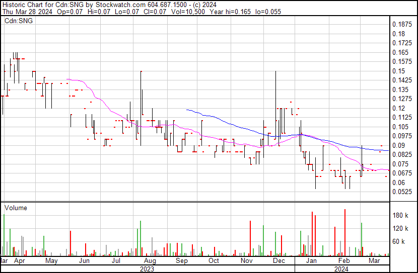This screenshot has width=418, height=273.
Task: Click the 180 k volume axis label
Action: click(400, 216)
